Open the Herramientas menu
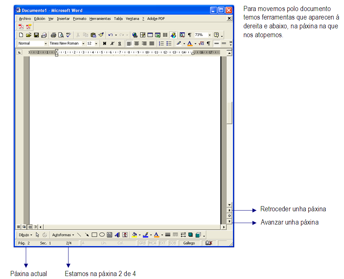The image size is (344, 279). coord(100,18)
